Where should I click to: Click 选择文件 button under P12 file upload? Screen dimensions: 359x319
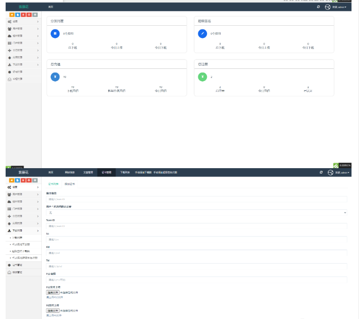(52, 292)
